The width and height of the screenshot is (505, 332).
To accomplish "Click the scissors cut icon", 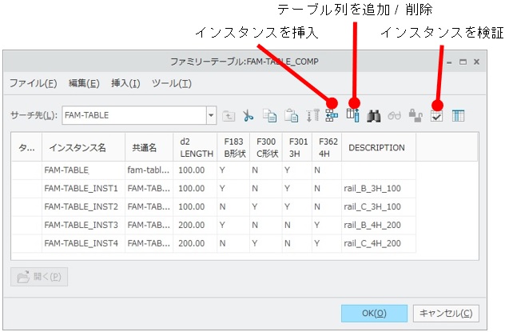I will pyautogui.click(x=248, y=115).
